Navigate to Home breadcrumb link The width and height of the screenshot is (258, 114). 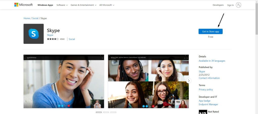pyautogui.click(x=27, y=18)
